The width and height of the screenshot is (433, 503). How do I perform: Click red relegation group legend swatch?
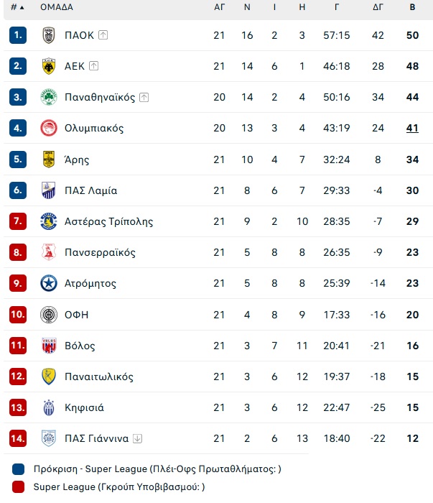point(18,487)
